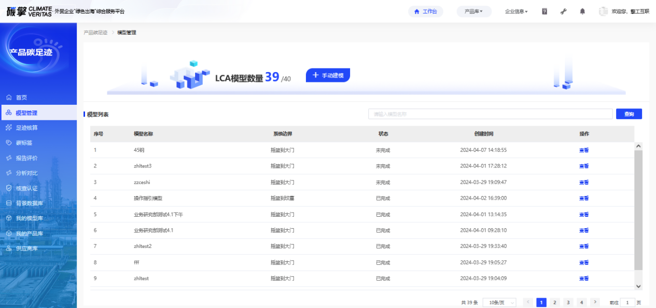Click 查看 for the 45钢 model
The image size is (656, 308).
point(583,150)
